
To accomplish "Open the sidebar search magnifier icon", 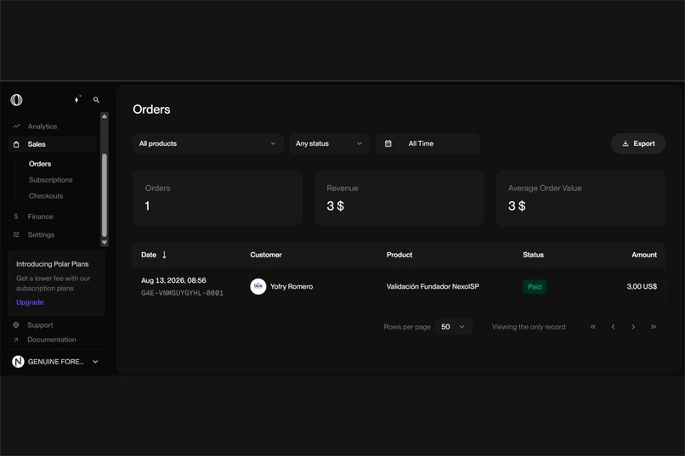I will pyautogui.click(x=96, y=100).
